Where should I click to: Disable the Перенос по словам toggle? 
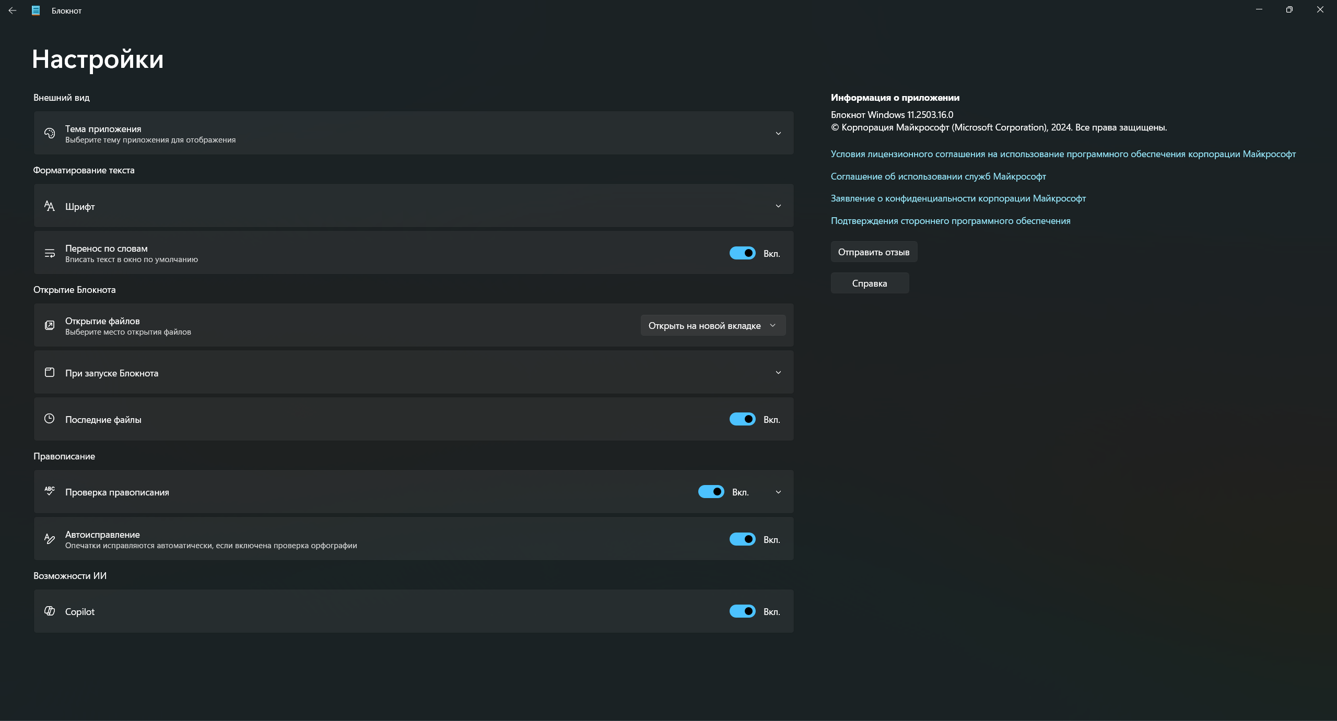click(742, 253)
